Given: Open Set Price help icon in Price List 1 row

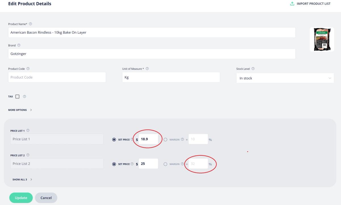Looking at the screenshot, I should (x=132, y=140).
